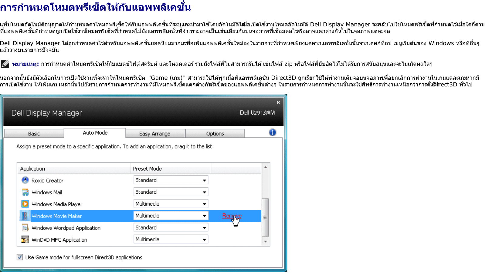
Task: Switch to the Easy Arrange tab
Action: pos(155,133)
